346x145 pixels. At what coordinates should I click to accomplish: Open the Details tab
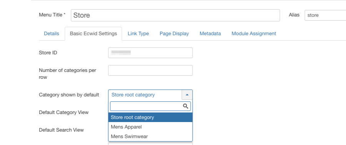52,34
